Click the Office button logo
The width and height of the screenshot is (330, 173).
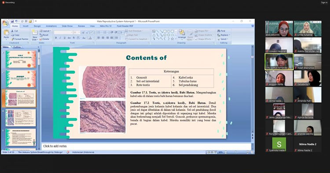[5, 23]
